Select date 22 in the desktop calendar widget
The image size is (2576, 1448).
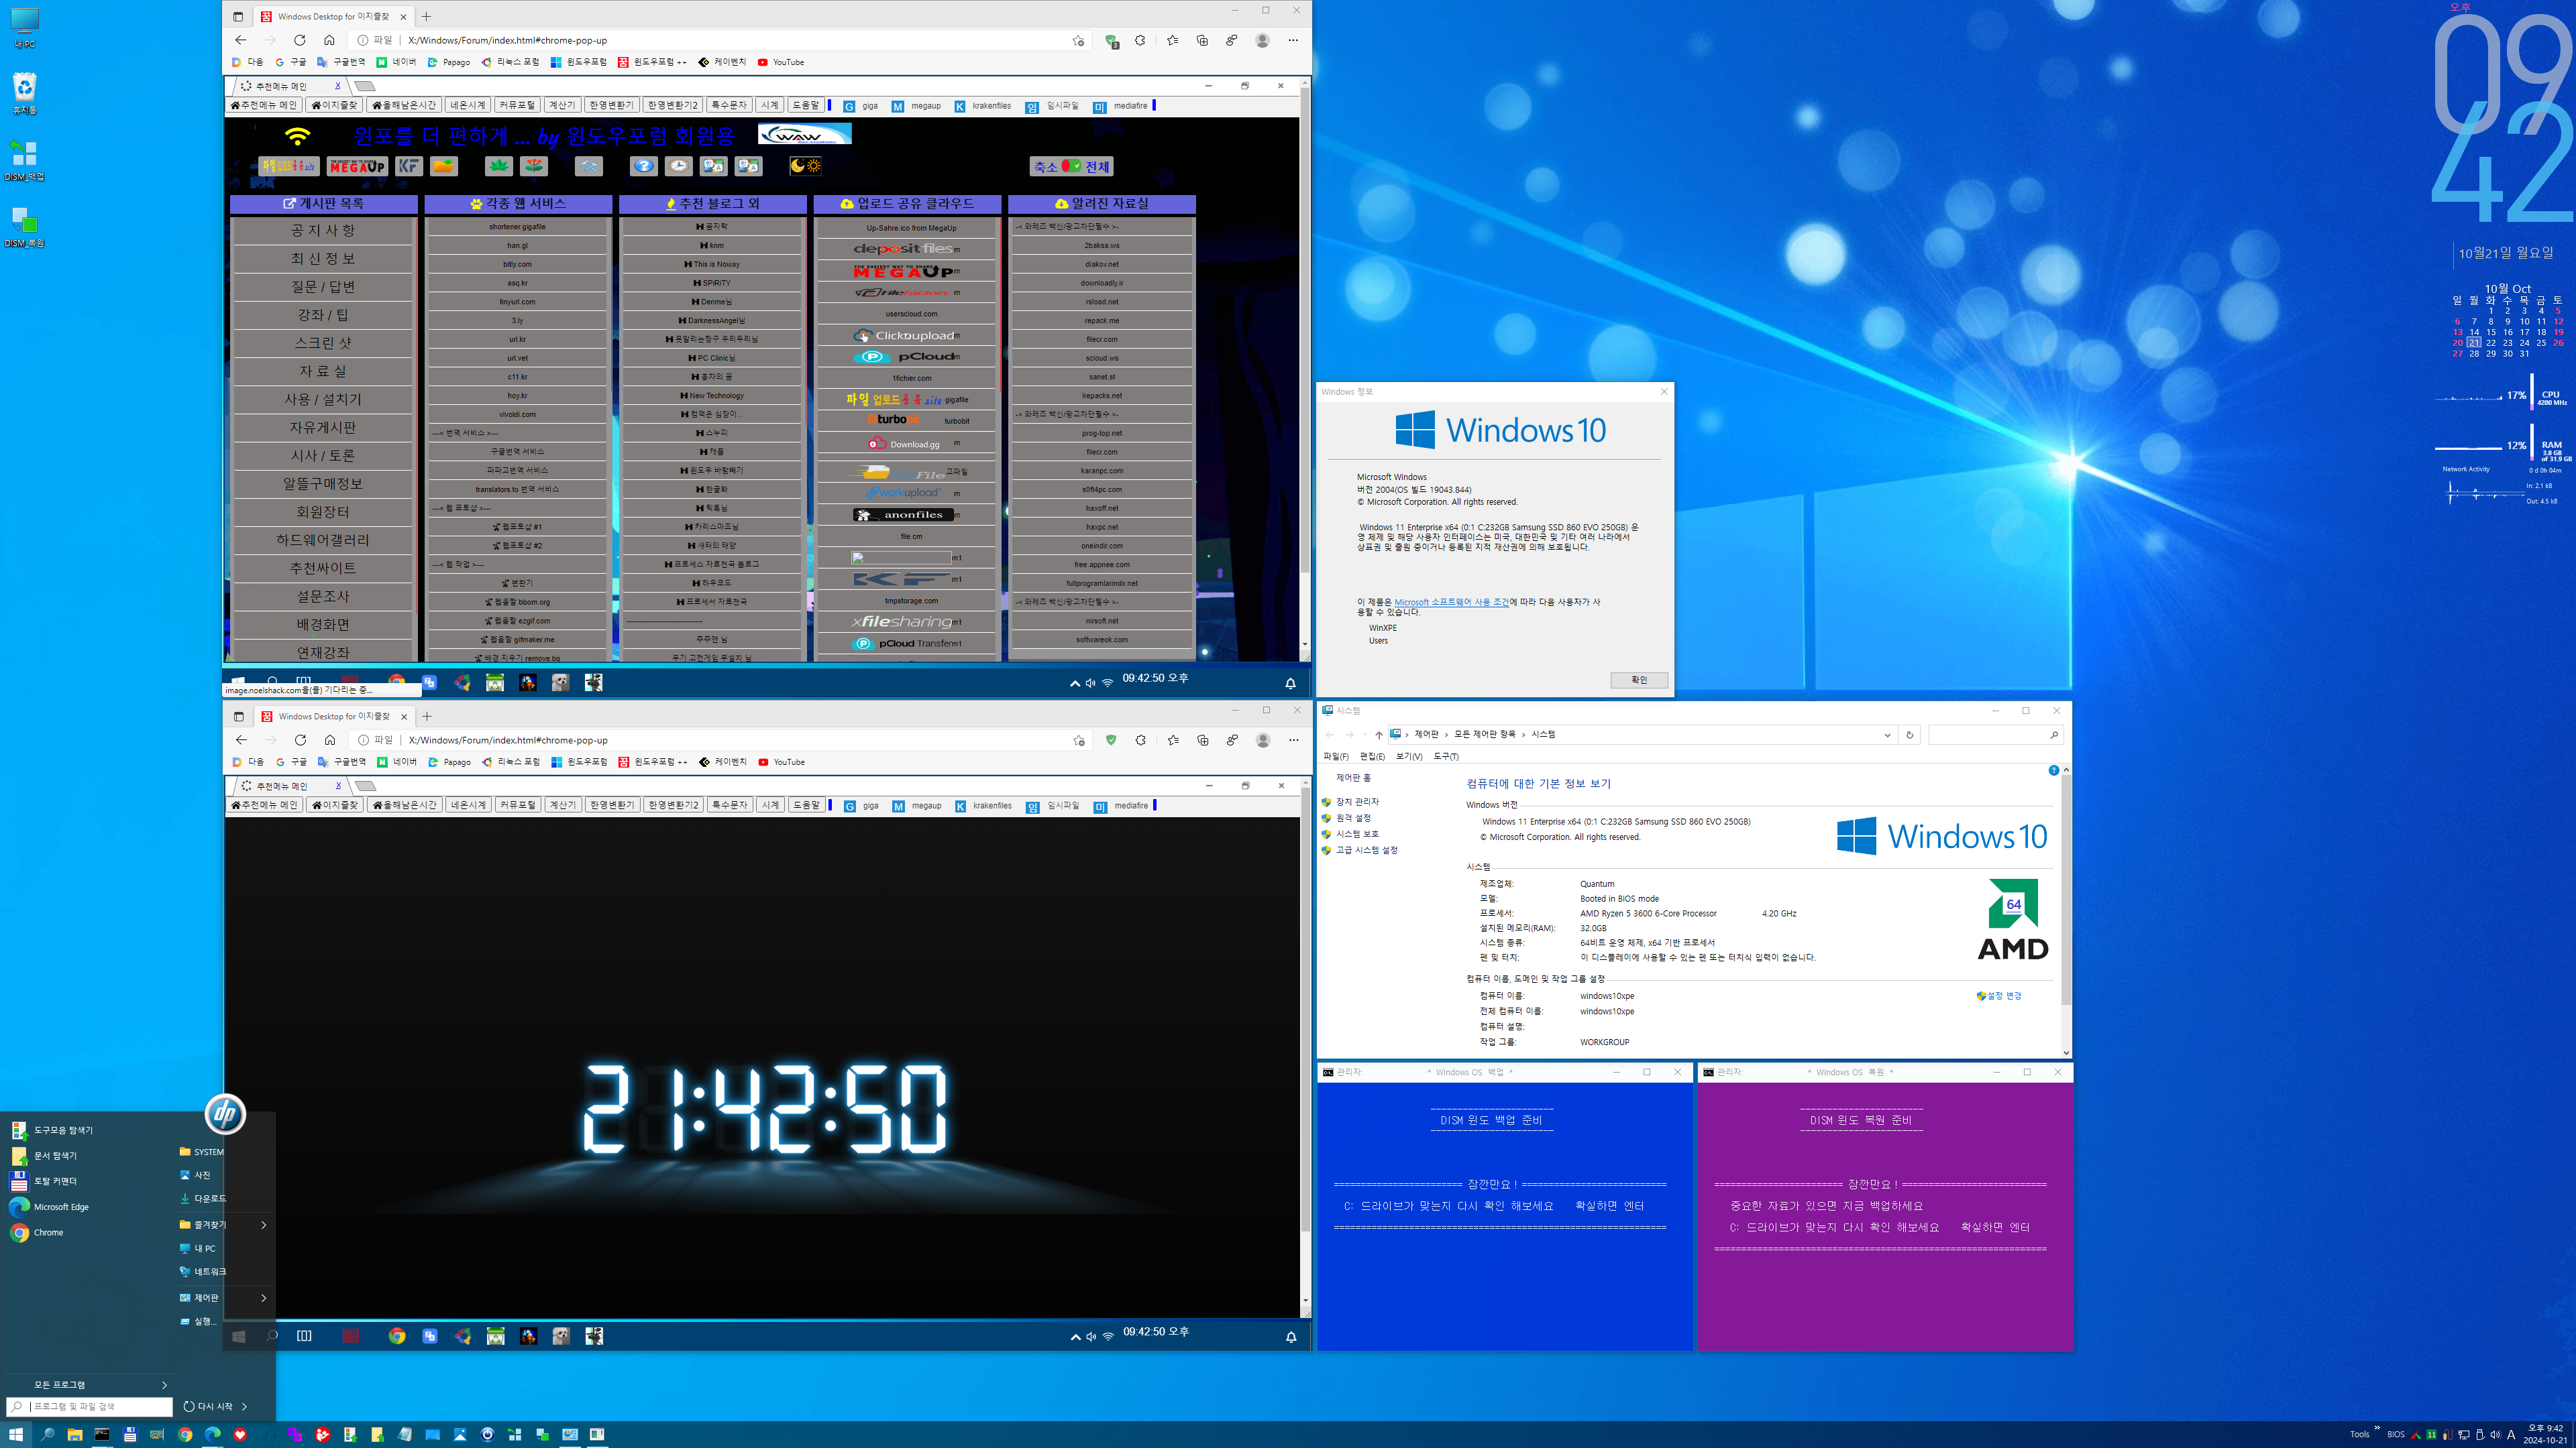click(2491, 343)
